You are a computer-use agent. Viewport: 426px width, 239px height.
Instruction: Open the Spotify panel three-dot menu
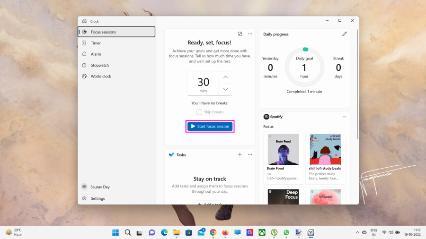click(345, 117)
